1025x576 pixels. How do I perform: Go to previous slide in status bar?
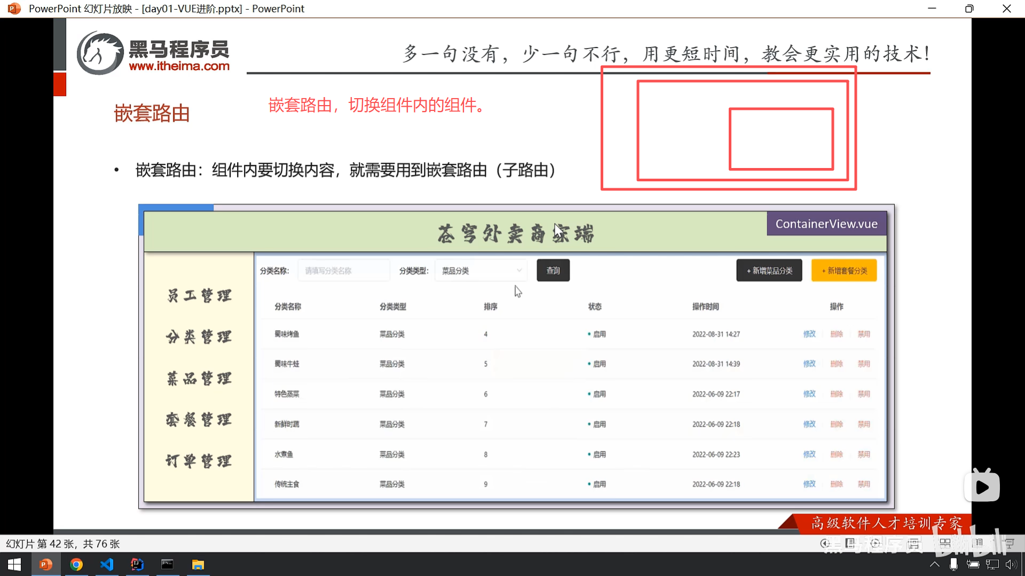825,543
